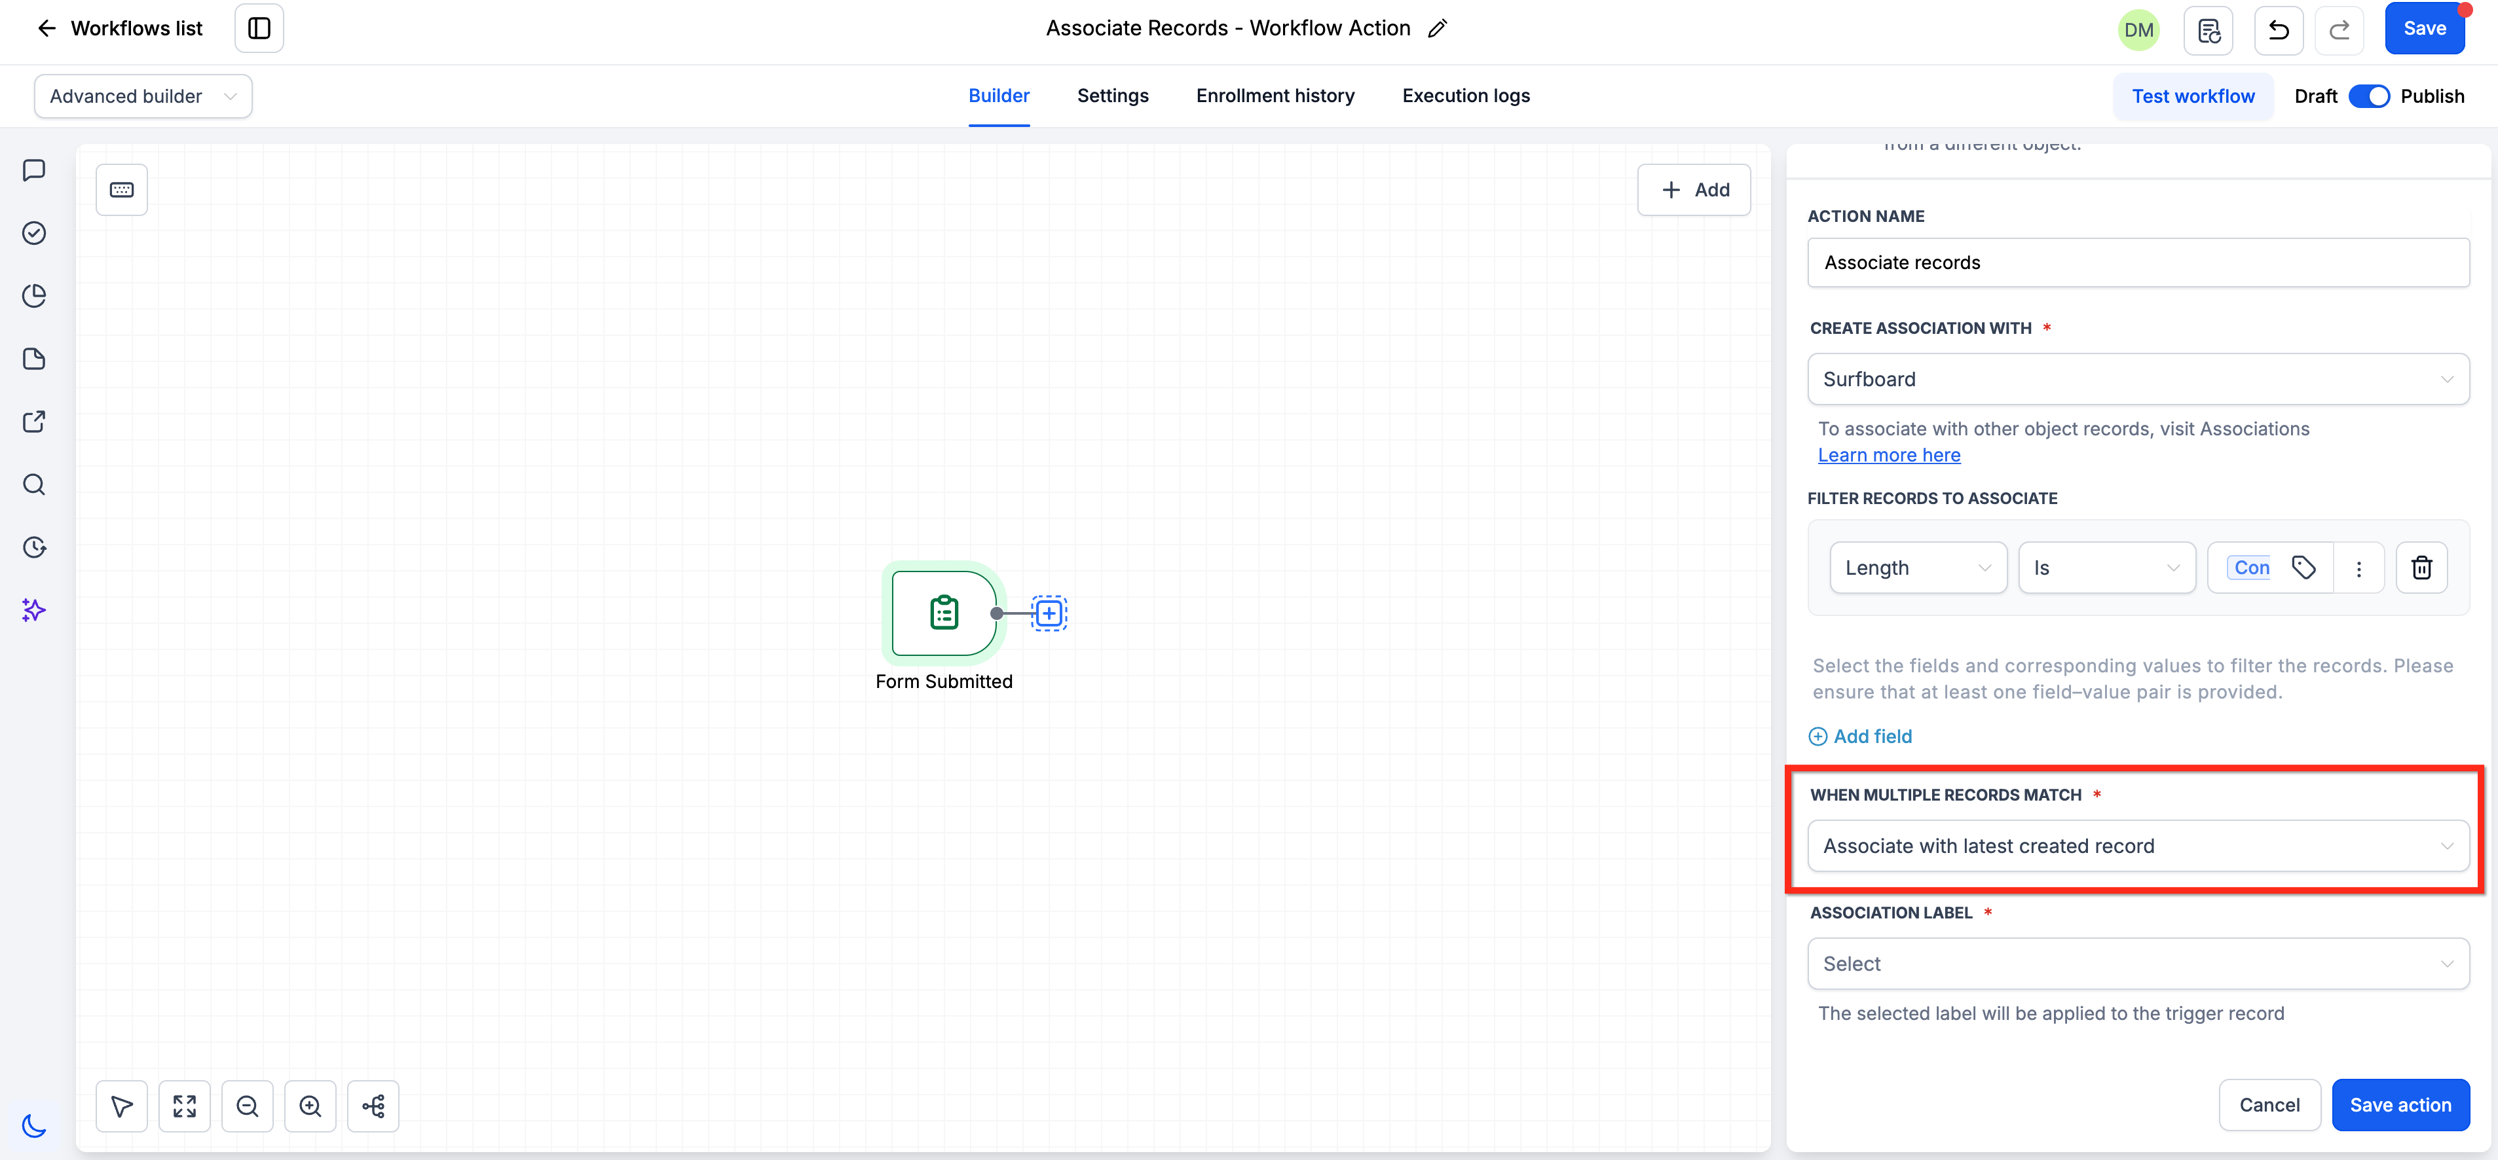Edit the workflow name with pencil icon

1437,28
